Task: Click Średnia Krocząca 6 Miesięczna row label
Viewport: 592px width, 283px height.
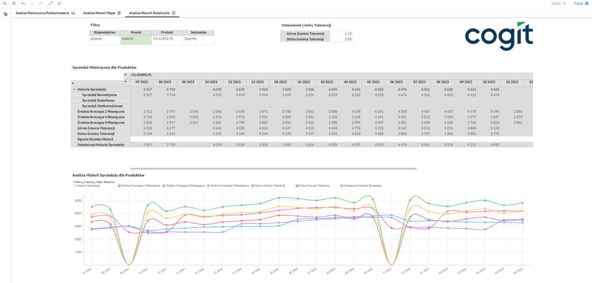Action: pyautogui.click(x=101, y=117)
